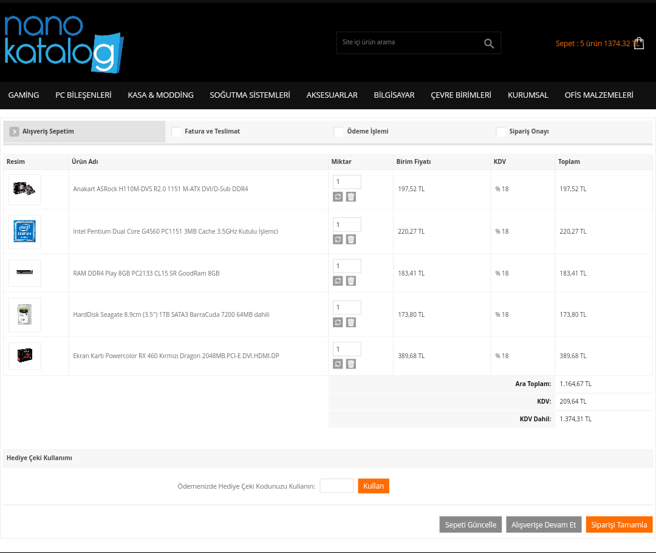656x553 pixels.
Task: Click the Intel Pentium processor thumbnail
Action: pyautogui.click(x=25, y=231)
